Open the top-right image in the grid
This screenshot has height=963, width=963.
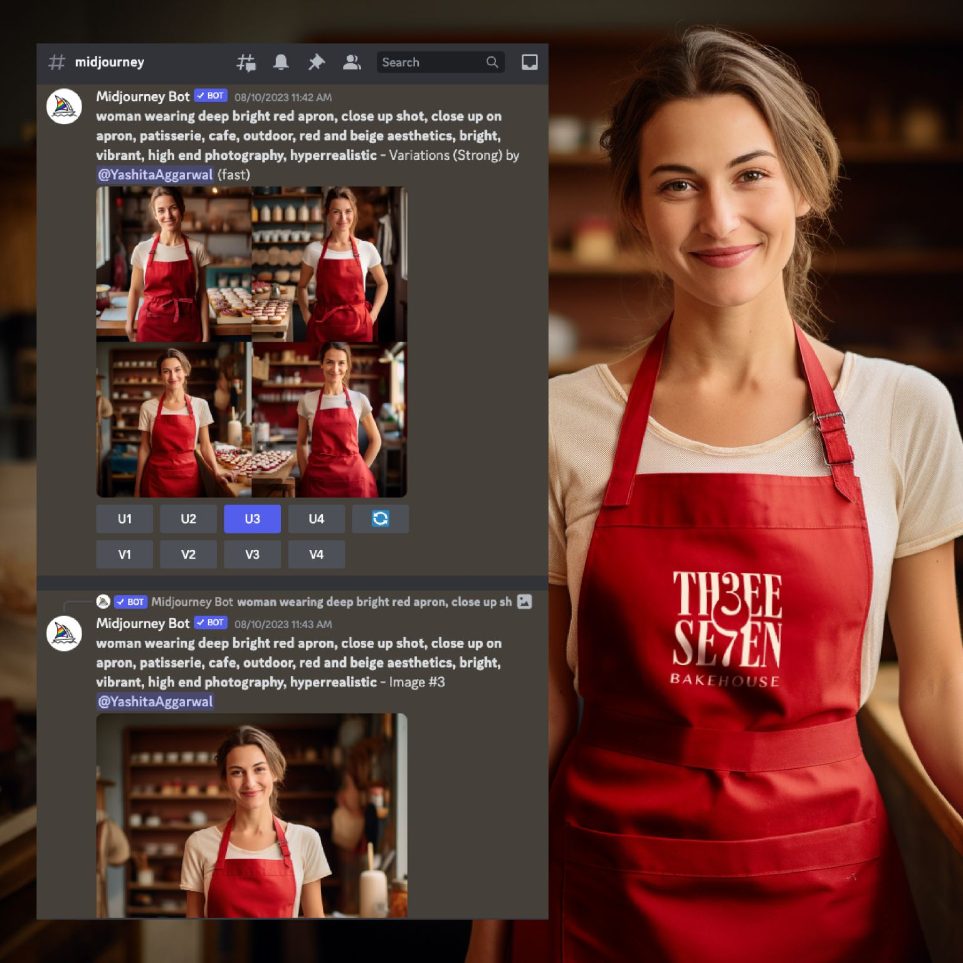click(x=330, y=264)
